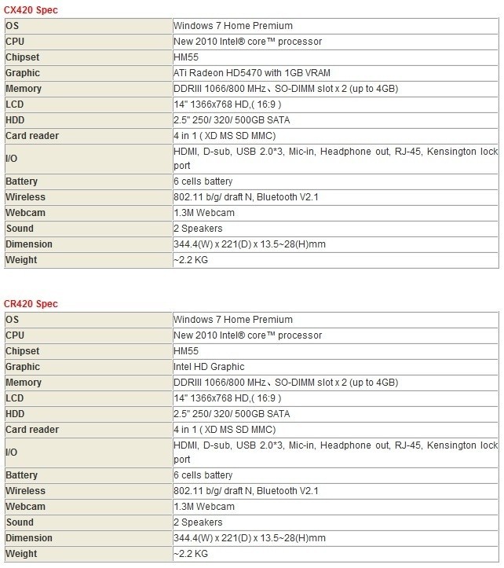Click the I/O label in CX420 table
Image resolution: width=504 pixels, height=568 pixels.
[x=11, y=159]
